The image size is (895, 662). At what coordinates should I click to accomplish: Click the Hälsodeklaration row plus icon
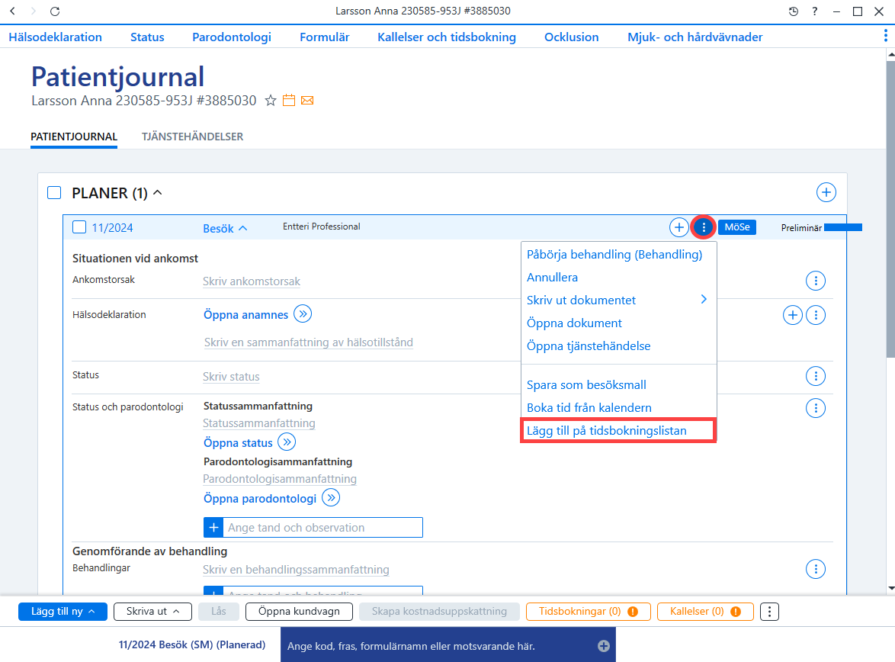[x=792, y=315]
